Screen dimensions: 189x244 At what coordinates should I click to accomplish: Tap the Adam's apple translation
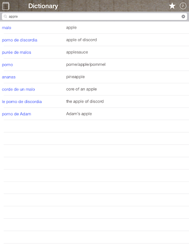click(79, 114)
